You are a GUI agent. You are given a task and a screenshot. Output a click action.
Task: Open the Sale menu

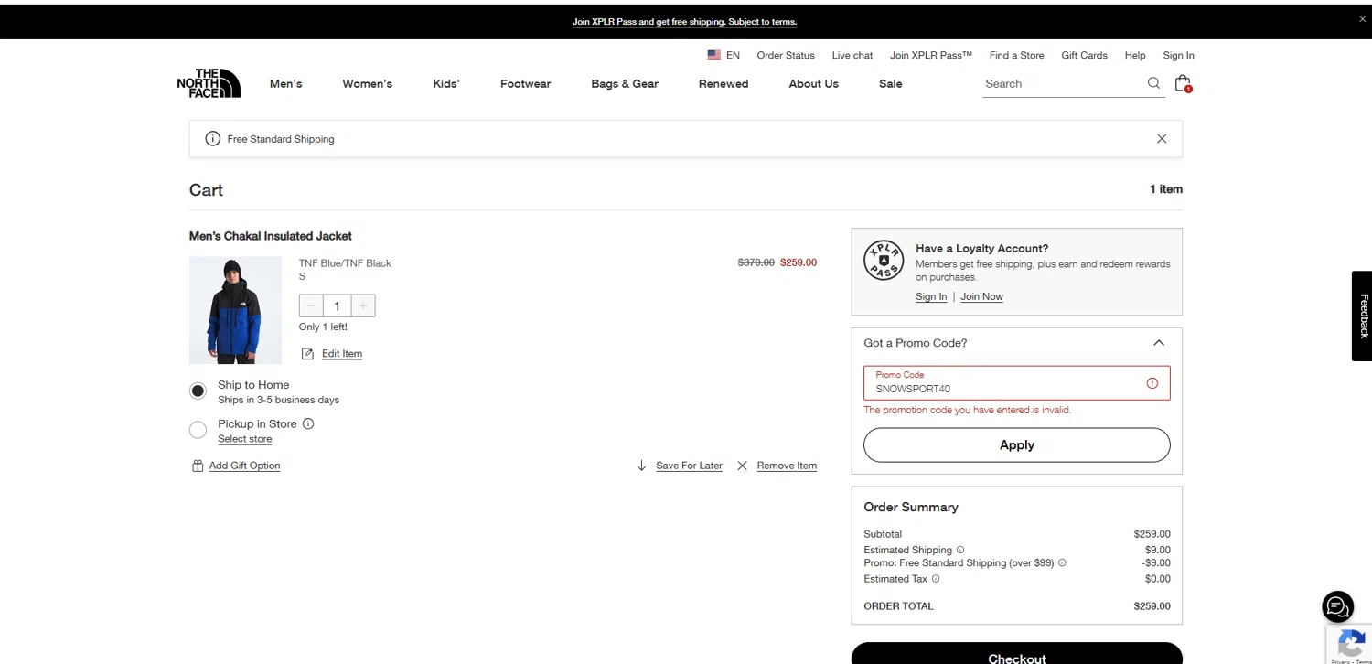point(890,83)
